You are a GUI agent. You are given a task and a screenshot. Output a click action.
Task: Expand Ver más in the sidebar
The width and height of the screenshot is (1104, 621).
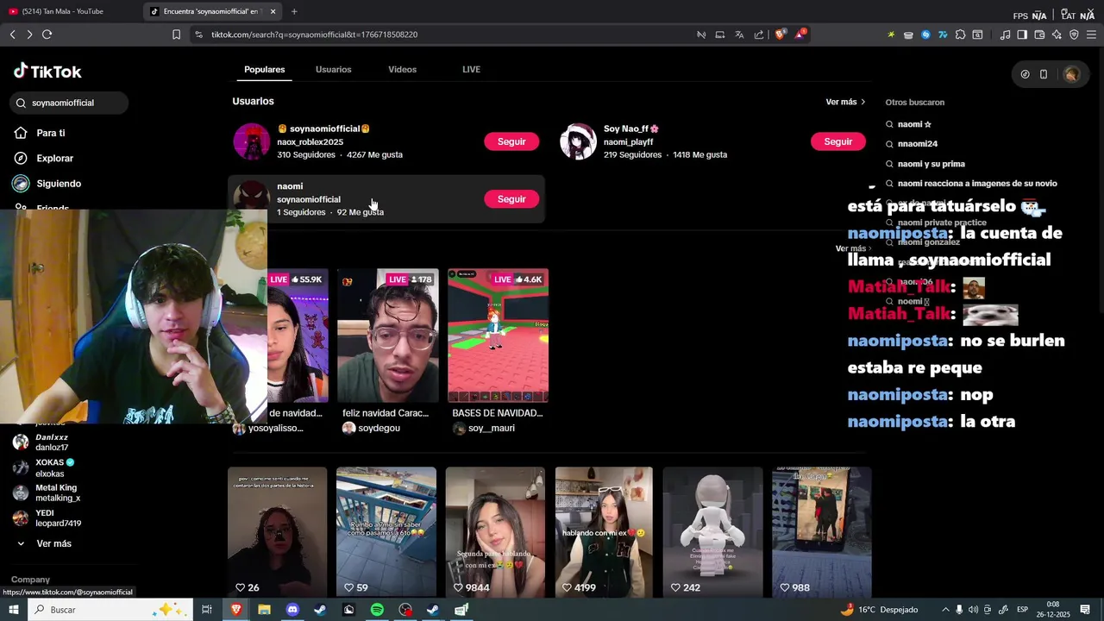pyautogui.click(x=45, y=544)
